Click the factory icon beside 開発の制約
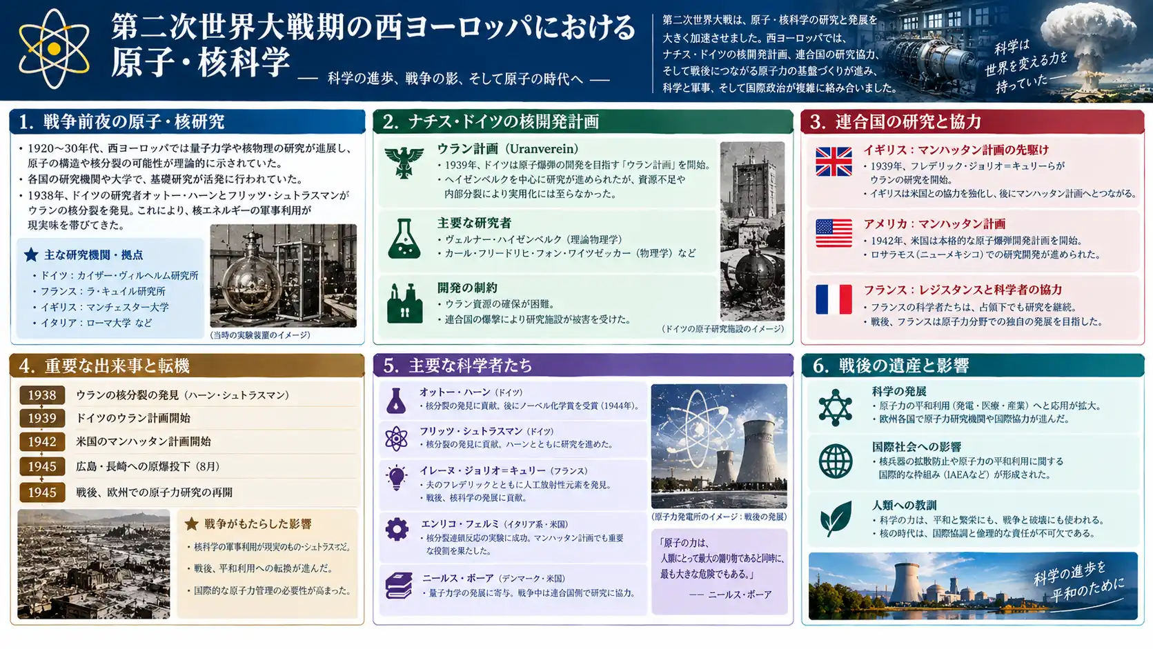The image size is (1153, 649). (x=404, y=303)
